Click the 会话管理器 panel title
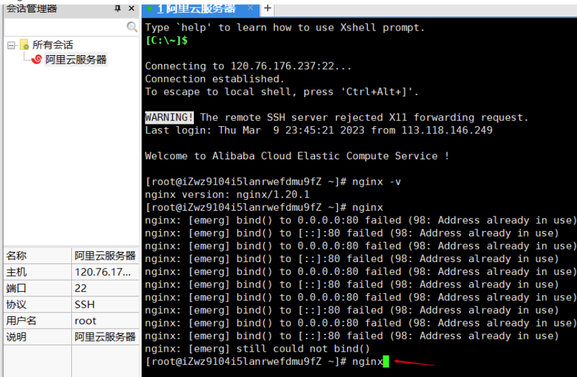Viewport: 577px width, 377px height. [x=32, y=8]
